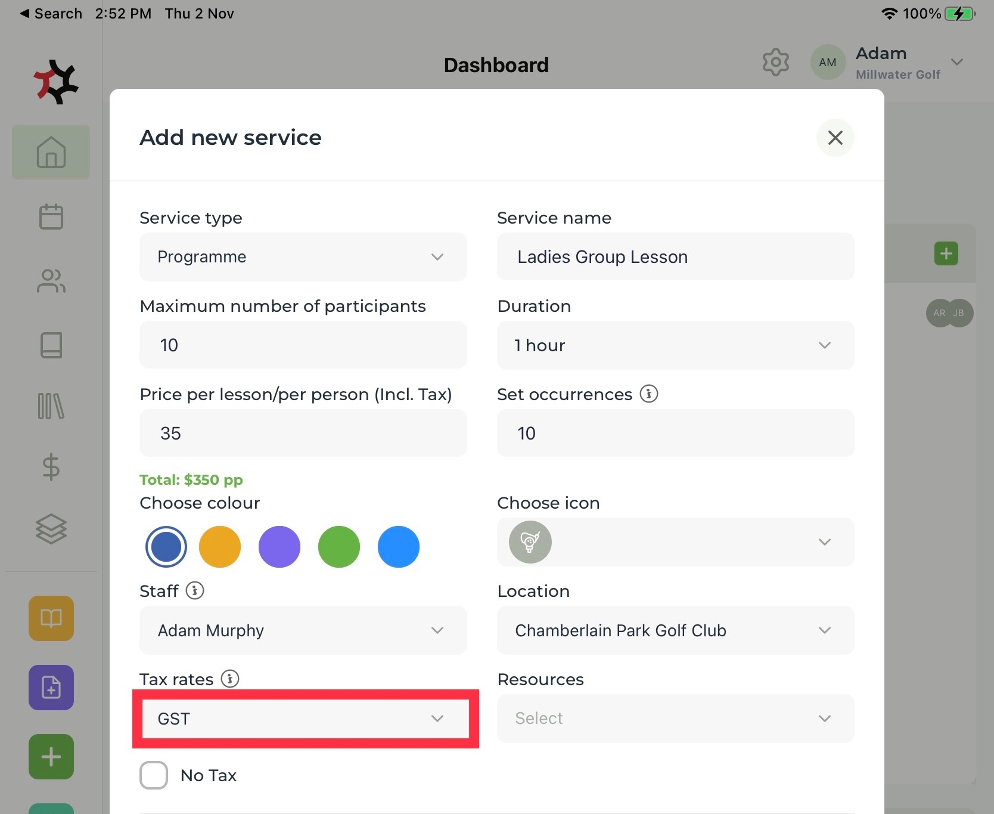This screenshot has width=994, height=814.
Task: Choose the purple colour swatch
Action: (279, 547)
